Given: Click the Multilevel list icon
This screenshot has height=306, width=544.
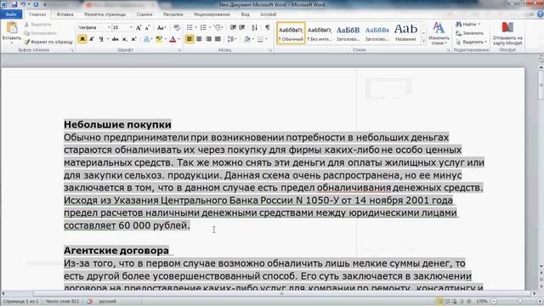Looking at the screenshot, I should tap(218, 27).
